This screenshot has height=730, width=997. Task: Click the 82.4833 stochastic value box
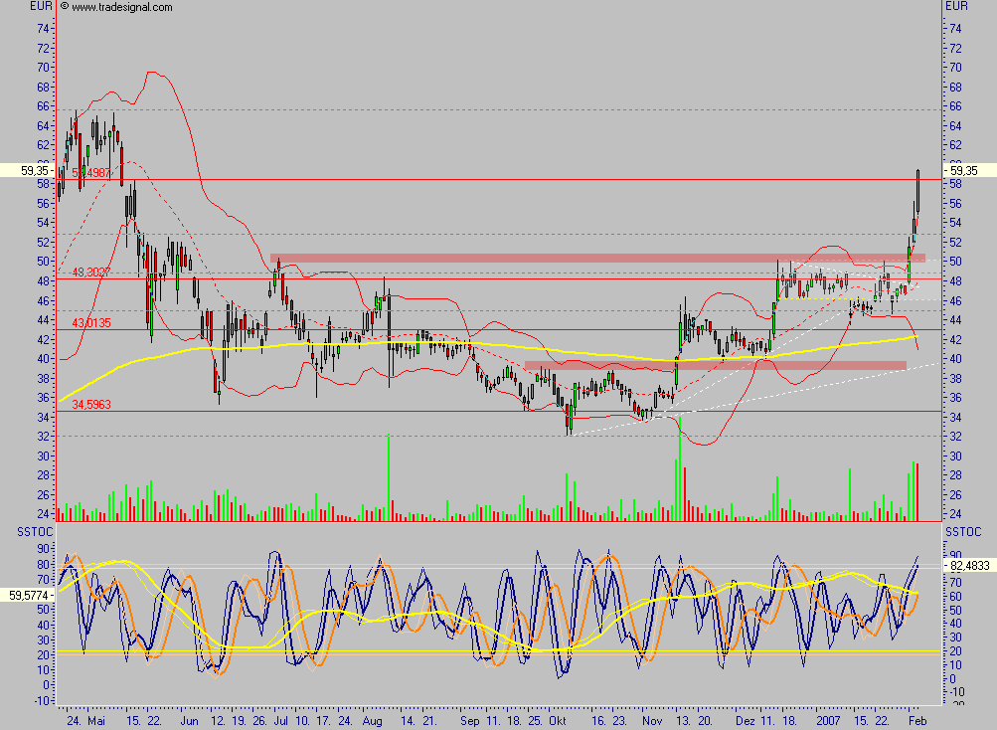pos(968,567)
